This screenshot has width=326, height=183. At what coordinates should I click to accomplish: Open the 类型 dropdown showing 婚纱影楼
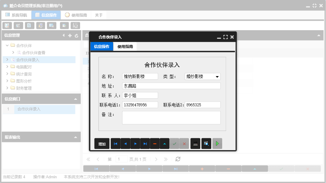[217, 76]
